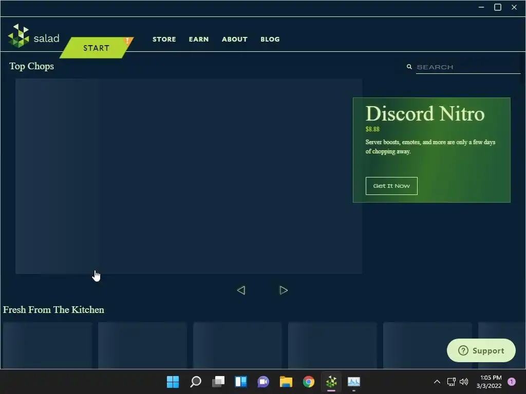This screenshot has width=526, height=394.
Task: Open taskbar Search
Action: pos(196,382)
